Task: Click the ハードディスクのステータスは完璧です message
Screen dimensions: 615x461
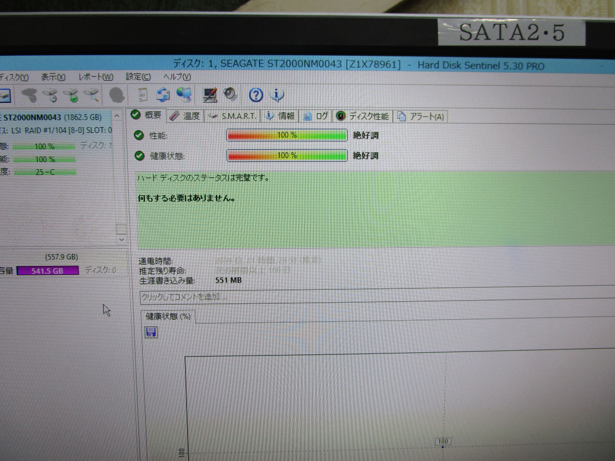Action: click(x=203, y=178)
